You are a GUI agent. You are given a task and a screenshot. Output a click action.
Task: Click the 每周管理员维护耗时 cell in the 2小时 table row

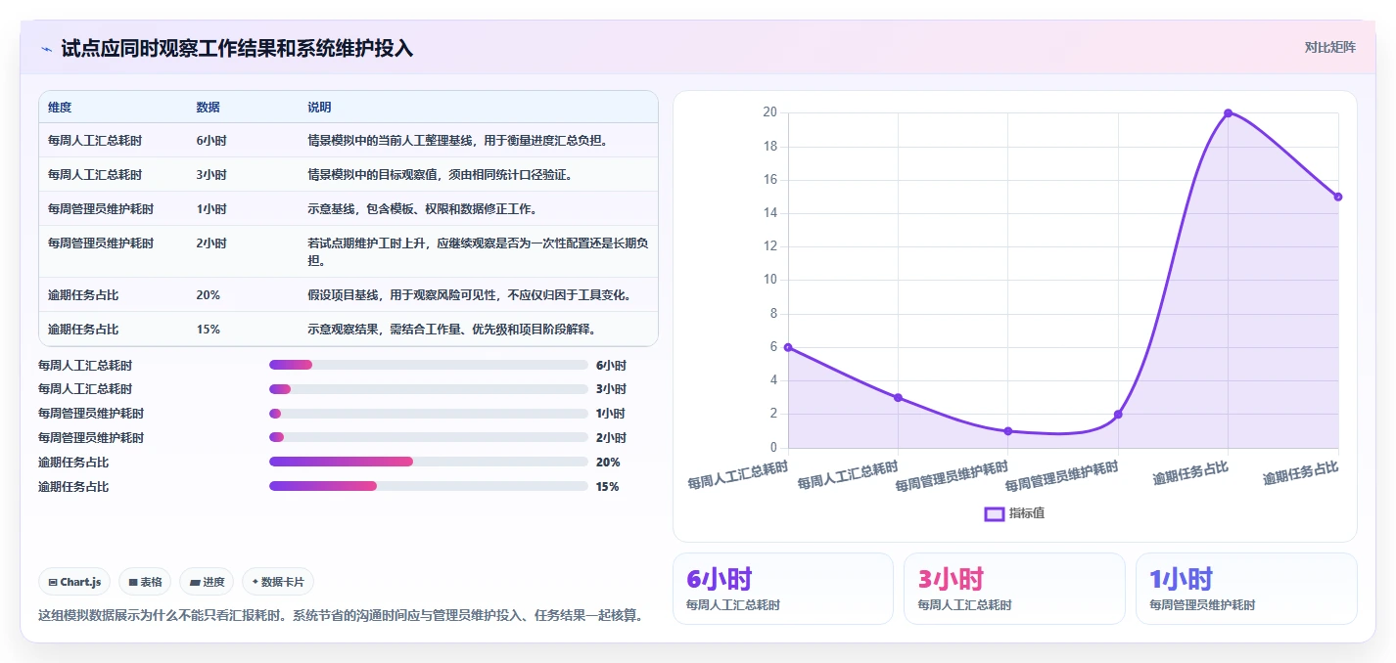coord(101,243)
